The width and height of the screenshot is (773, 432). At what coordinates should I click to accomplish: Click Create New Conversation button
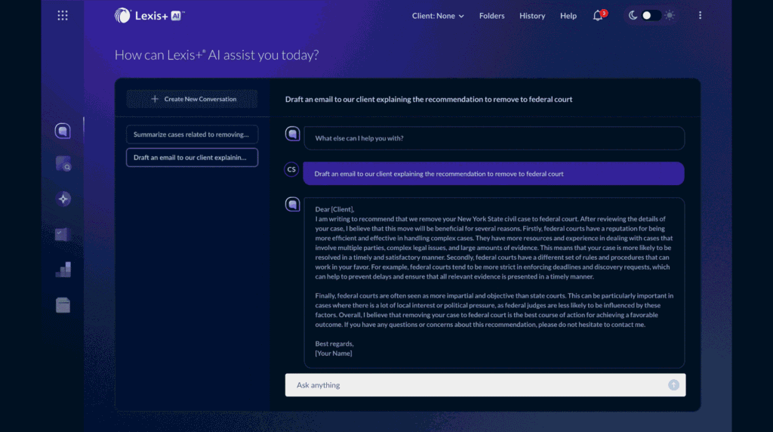pyautogui.click(x=192, y=99)
